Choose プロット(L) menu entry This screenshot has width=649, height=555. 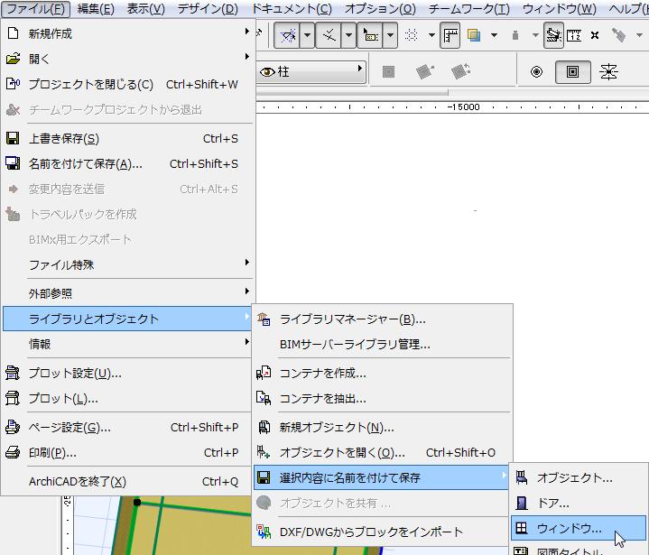(x=127, y=398)
